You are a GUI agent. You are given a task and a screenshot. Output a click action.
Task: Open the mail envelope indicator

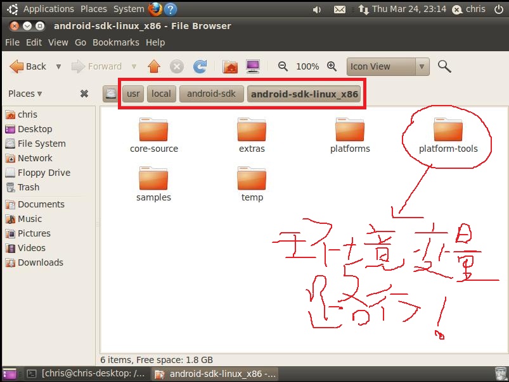(x=340, y=9)
